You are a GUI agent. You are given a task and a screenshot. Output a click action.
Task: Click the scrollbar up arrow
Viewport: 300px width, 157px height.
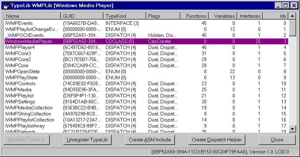tap(292, 16)
